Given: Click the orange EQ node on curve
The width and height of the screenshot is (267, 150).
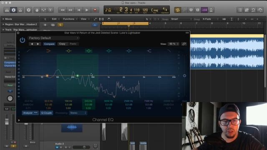Looking at the screenshot, I should click(x=47, y=76).
